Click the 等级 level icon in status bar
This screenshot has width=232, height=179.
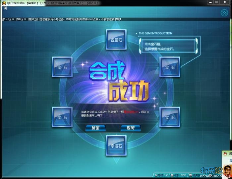click(x=156, y=175)
